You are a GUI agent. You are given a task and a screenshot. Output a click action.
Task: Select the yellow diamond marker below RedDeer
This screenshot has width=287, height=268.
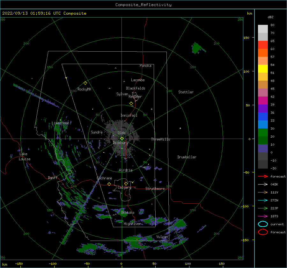[131, 104]
